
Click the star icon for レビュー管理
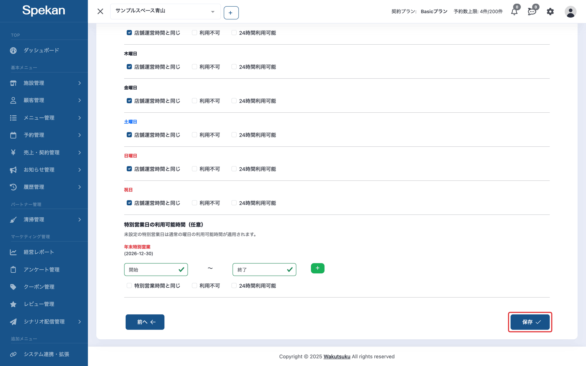coord(13,304)
